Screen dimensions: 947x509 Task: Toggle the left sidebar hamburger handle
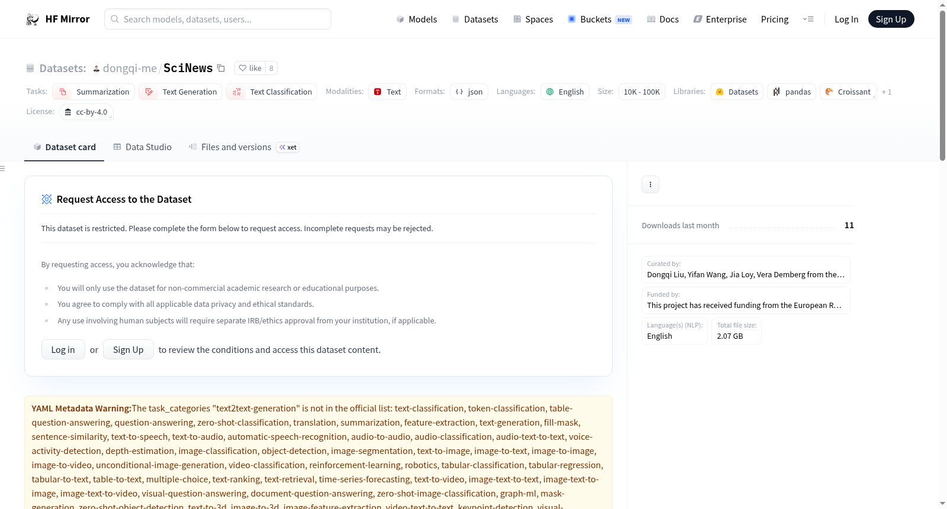coord(2,168)
